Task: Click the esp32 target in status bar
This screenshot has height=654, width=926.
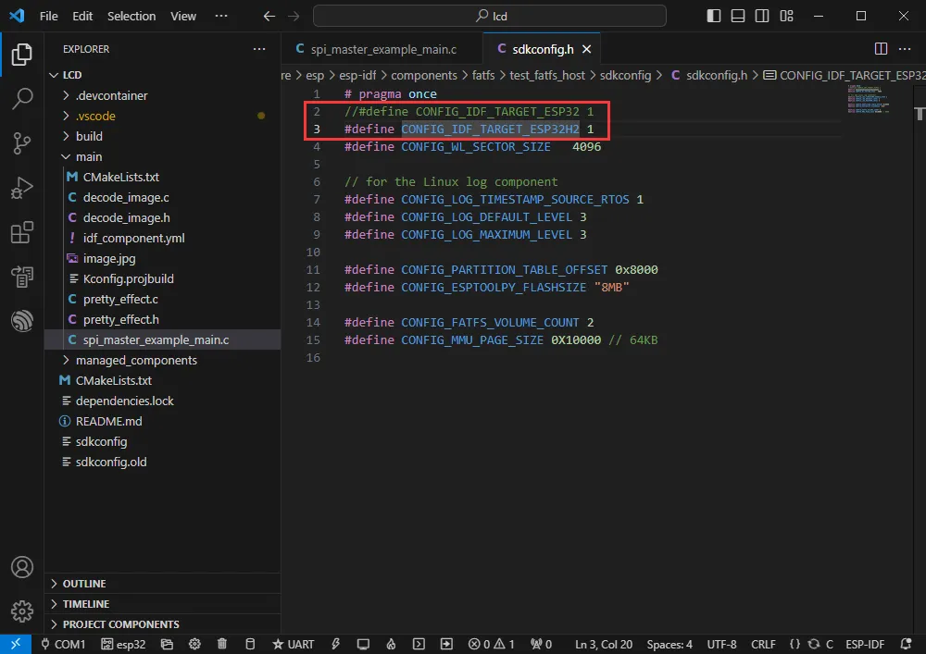Action: pos(123,644)
